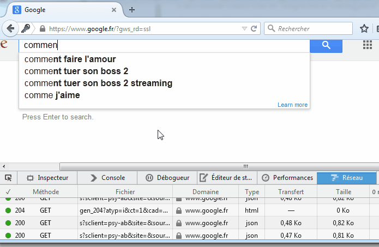Click the padlock icon in the address bar
Image resolution: width=379 pixels, height=247 pixels.
tap(42, 29)
